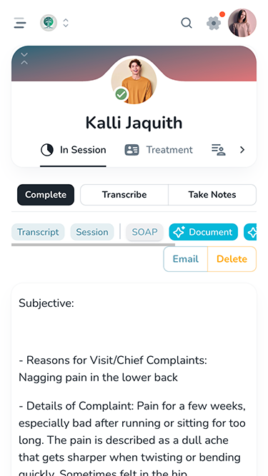Open the user profile avatar
Image resolution: width=268 pixels, height=476 pixels.
(242, 23)
